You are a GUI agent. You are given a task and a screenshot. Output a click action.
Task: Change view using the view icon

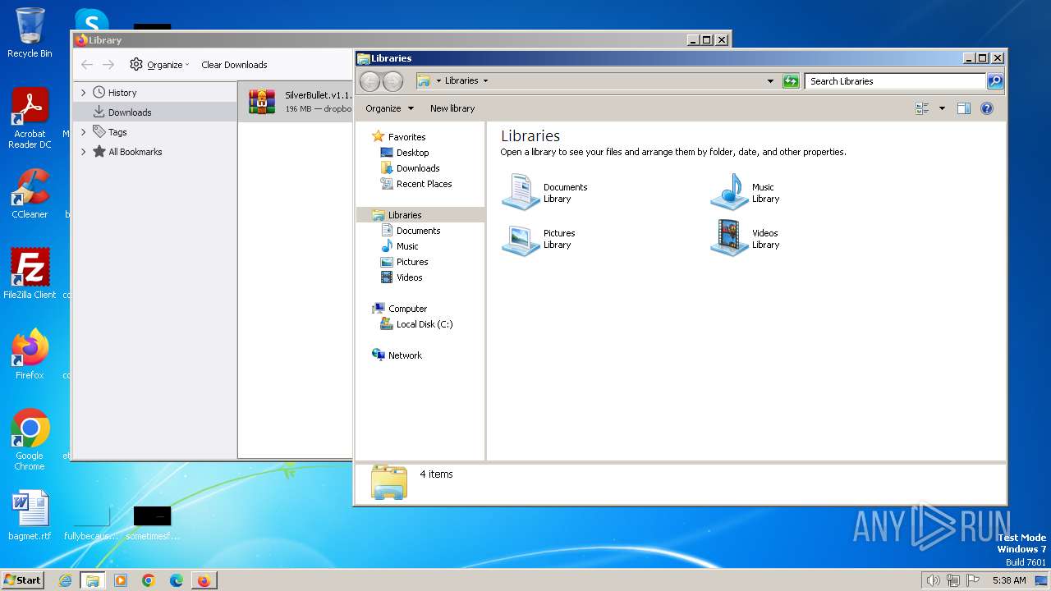click(922, 108)
